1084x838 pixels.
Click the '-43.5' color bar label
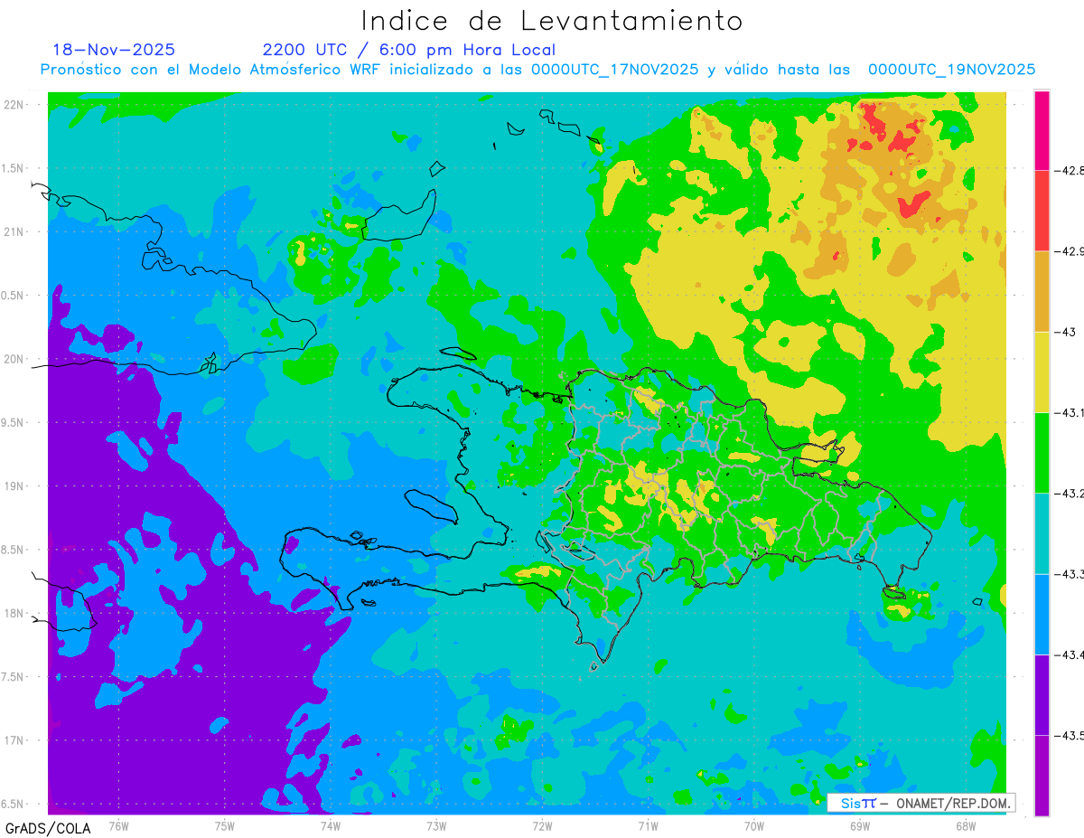click(x=1070, y=735)
